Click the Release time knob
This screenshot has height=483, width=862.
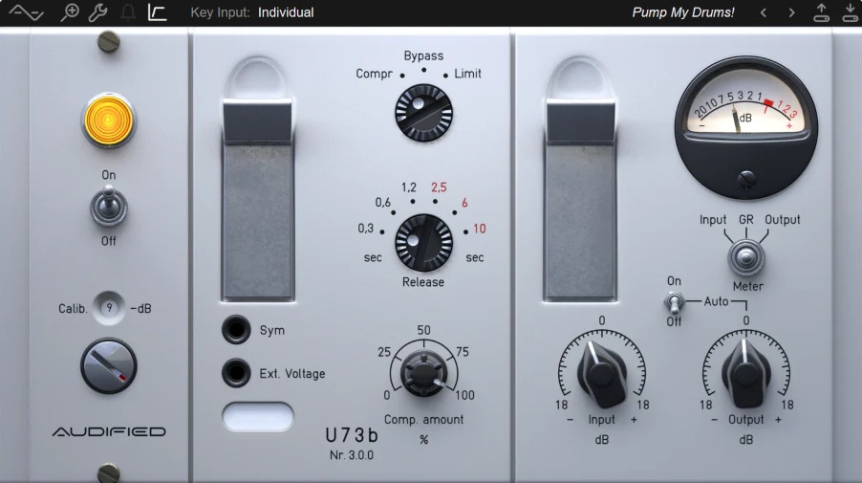point(424,243)
